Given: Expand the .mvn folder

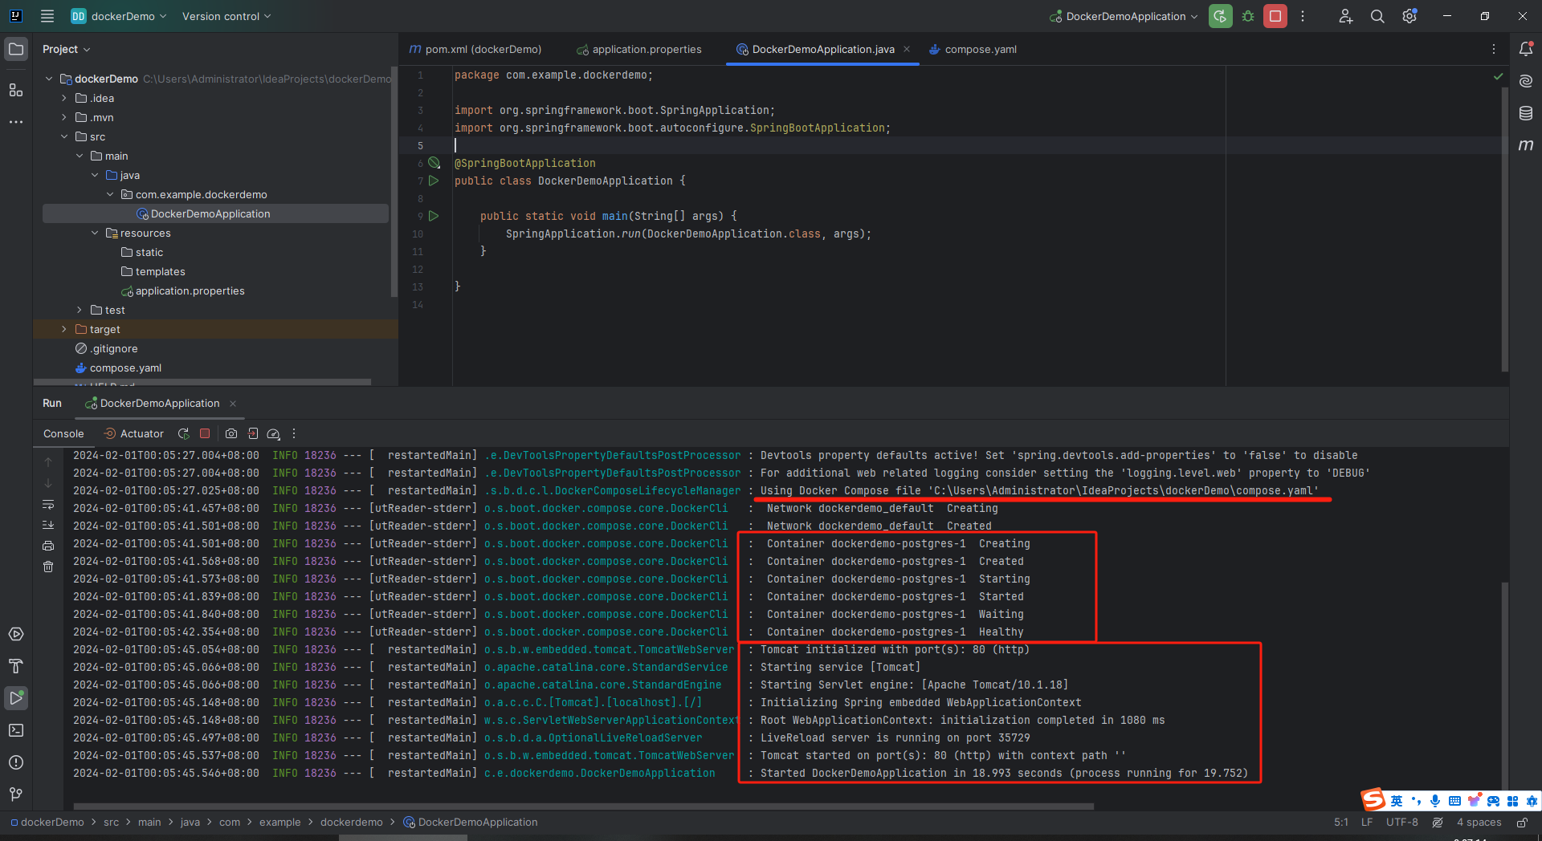Looking at the screenshot, I should click(64, 117).
